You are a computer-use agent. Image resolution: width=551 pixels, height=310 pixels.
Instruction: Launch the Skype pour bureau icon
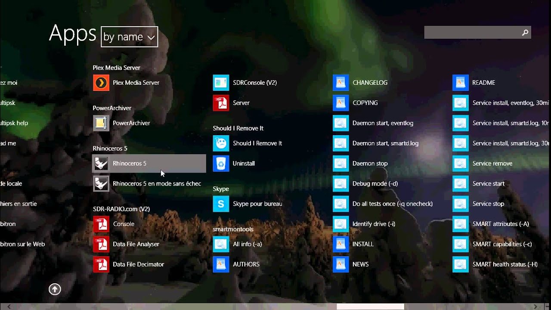tap(221, 204)
